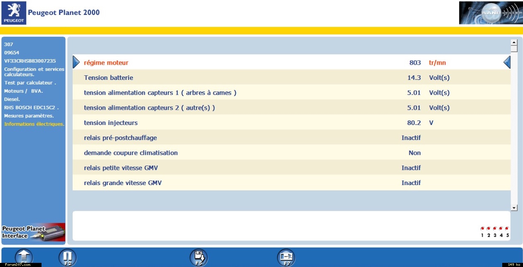
Task: Click the 5.01 value for capteurs 1
Action: coord(414,93)
